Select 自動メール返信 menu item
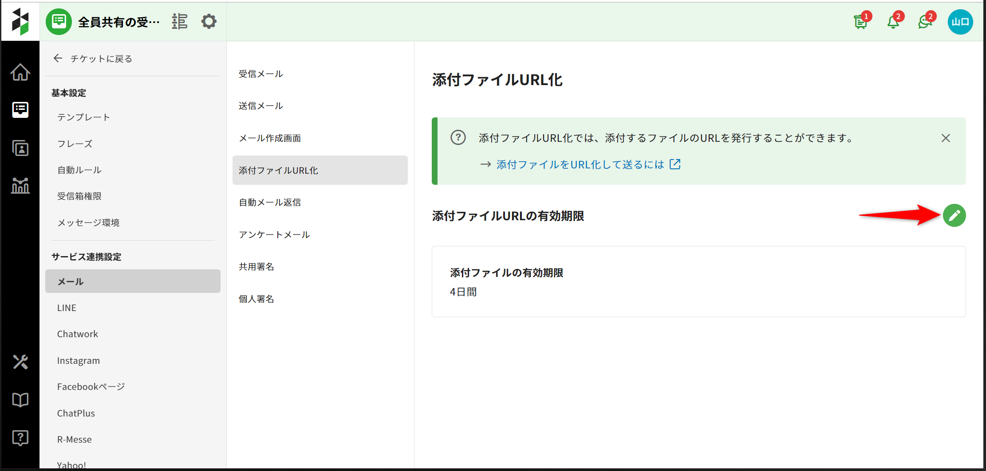986x471 pixels. point(270,202)
